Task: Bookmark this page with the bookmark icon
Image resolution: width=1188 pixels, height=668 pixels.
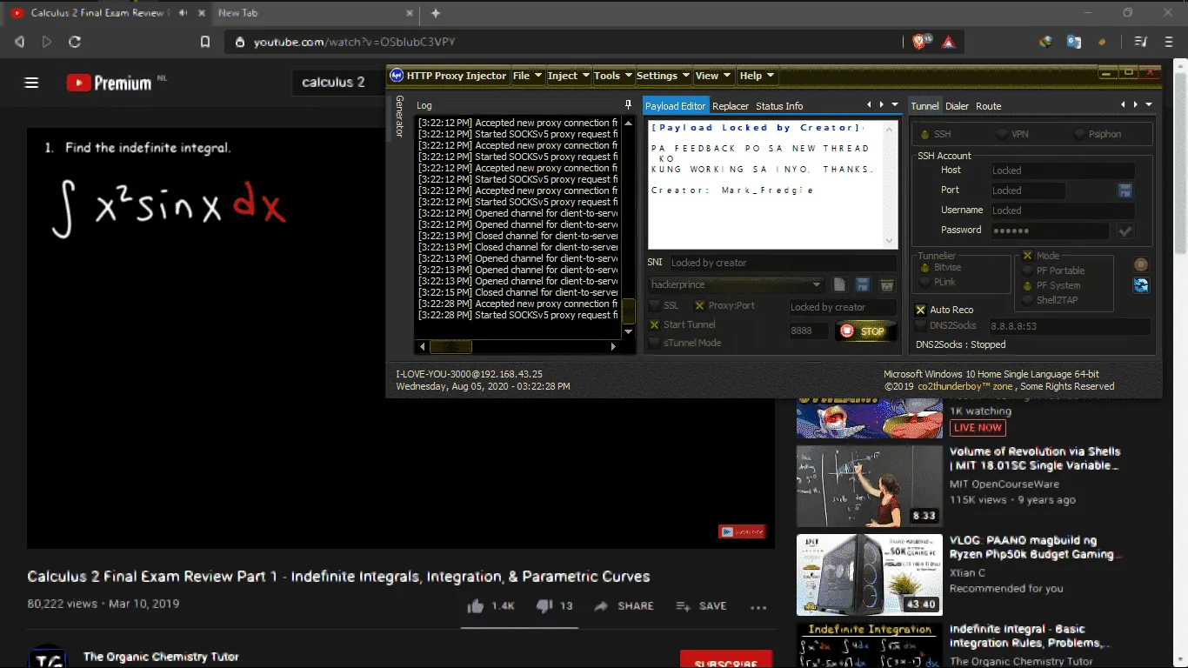Action: (x=205, y=42)
